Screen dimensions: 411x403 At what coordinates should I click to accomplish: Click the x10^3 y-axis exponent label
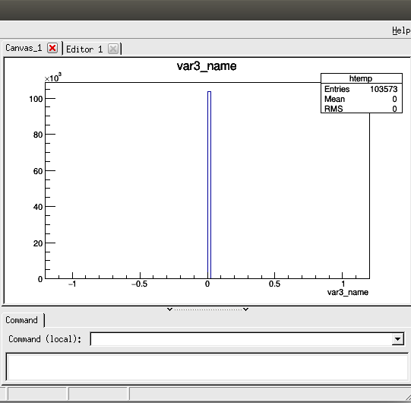[53, 78]
